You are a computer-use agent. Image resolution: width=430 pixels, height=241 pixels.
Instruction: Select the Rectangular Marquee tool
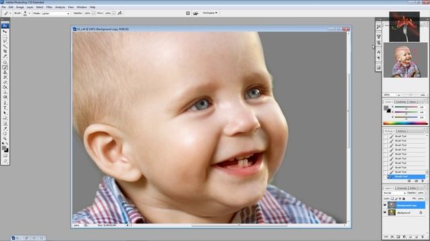click(x=5, y=36)
